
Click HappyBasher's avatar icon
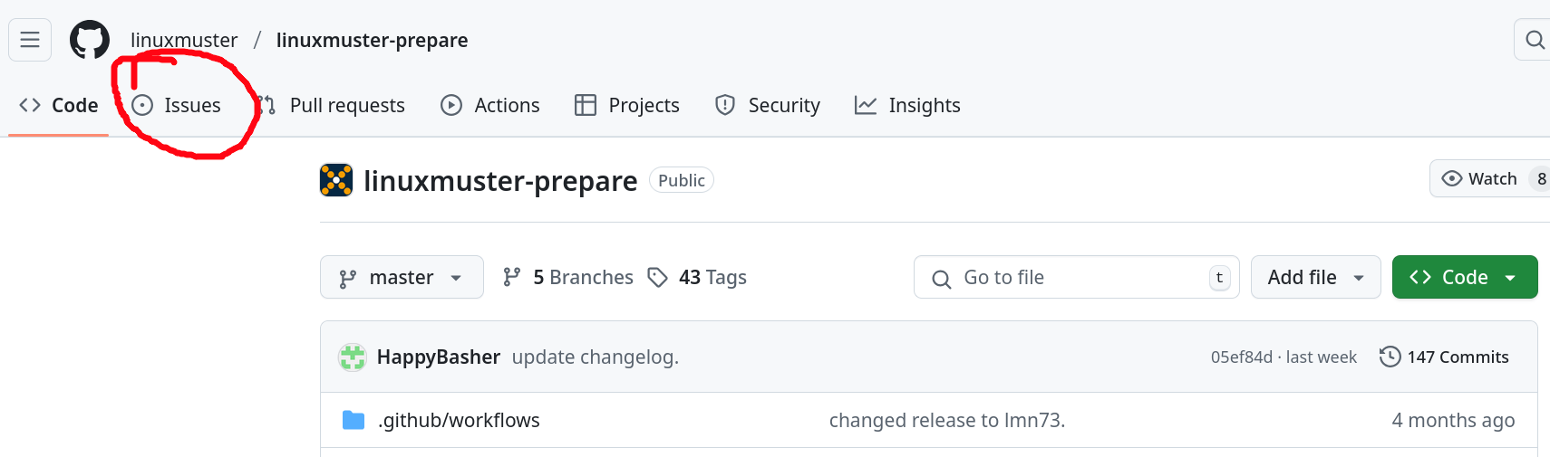(353, 357)
